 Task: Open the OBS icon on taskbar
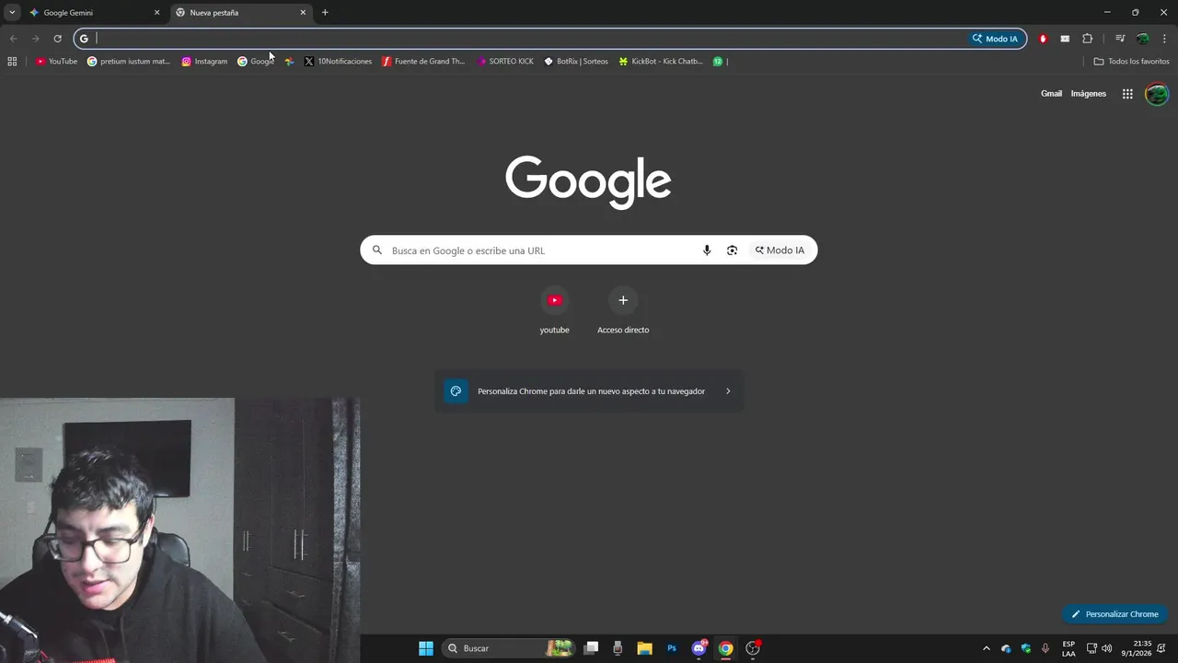pos(753,648)
